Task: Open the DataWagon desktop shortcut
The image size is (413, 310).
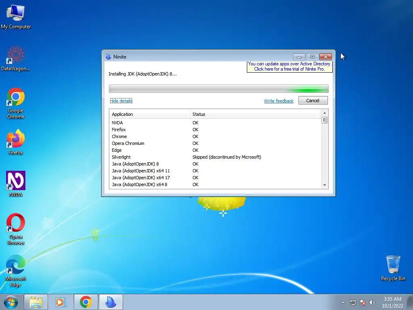Action: click(x=16, y=59)
